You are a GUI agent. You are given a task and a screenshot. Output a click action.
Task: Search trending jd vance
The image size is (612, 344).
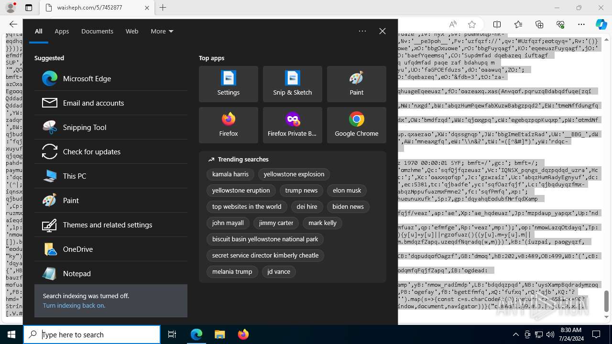pos(279,271)
